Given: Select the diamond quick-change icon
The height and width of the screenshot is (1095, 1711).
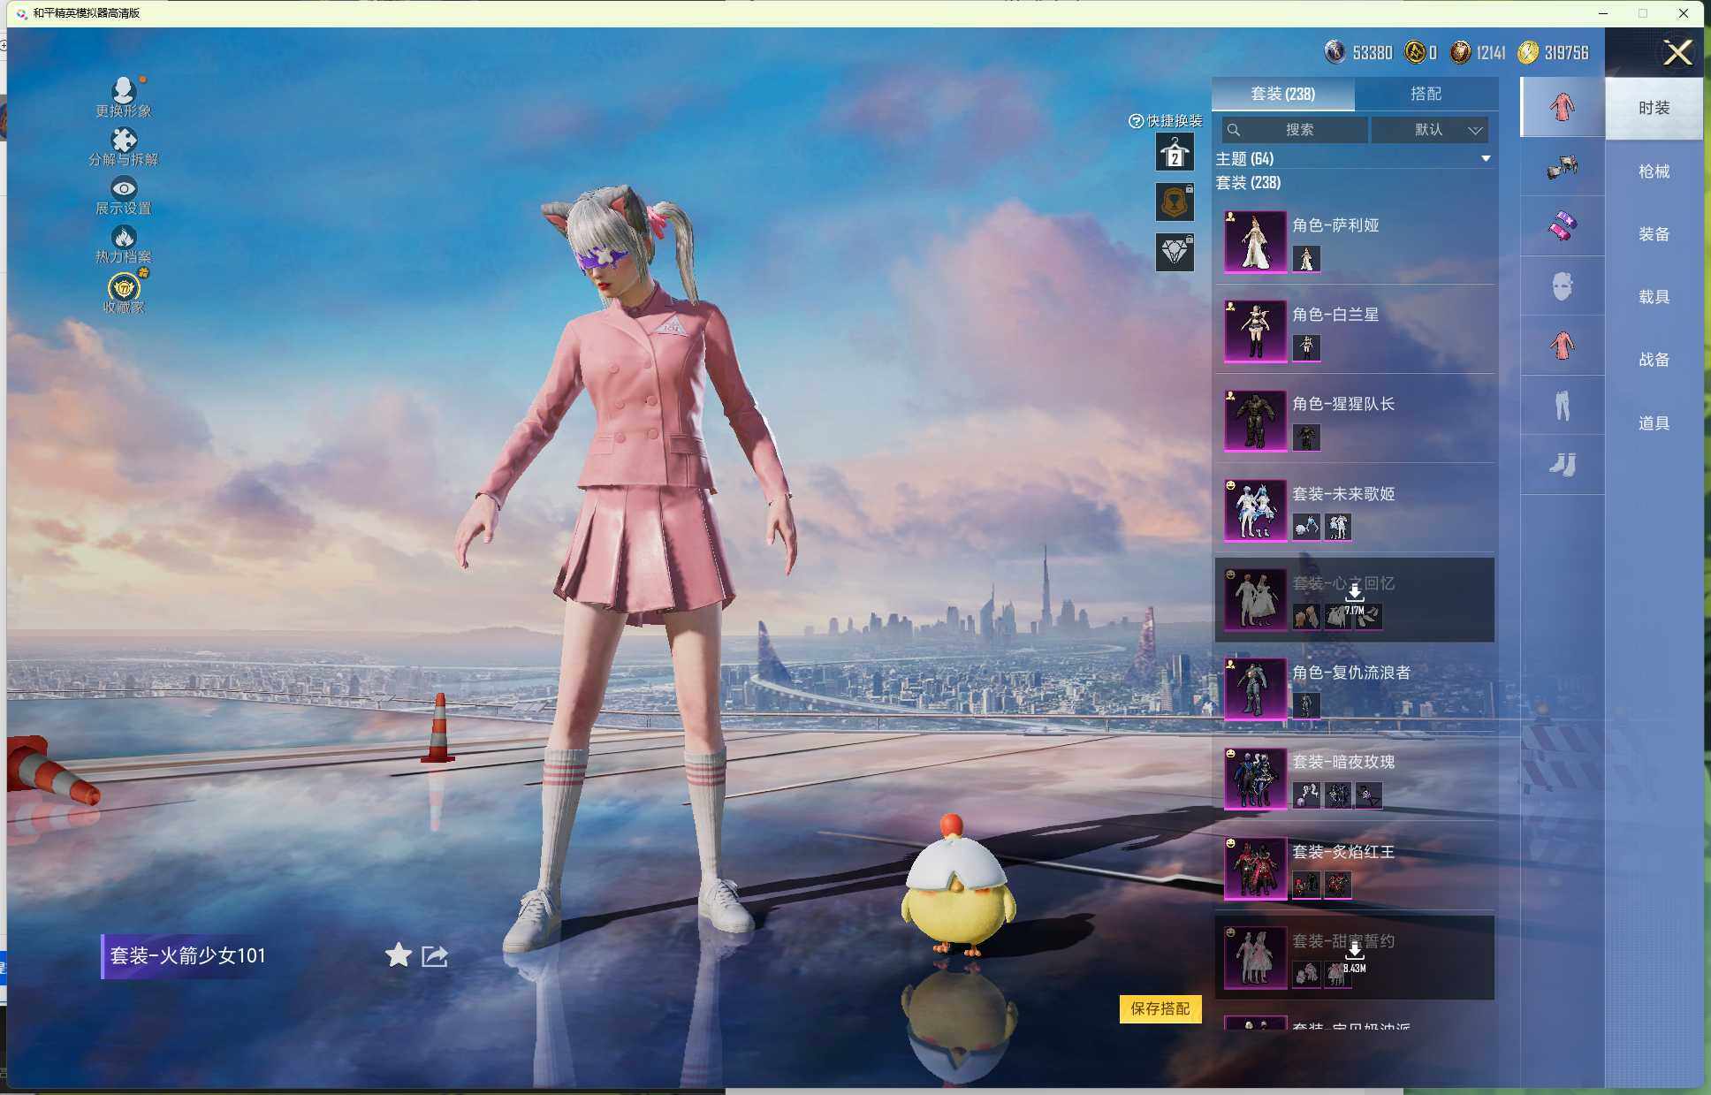Looking at the screenshot, I should coord(1175,253).
